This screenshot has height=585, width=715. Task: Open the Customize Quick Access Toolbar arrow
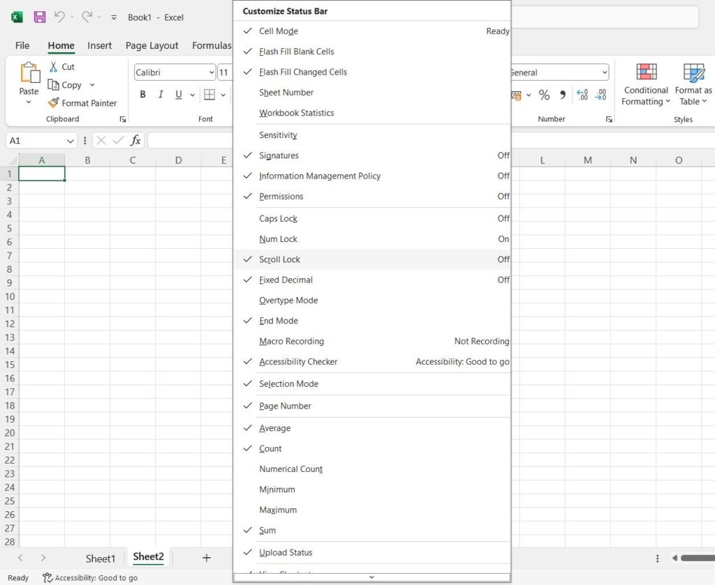click(114, 17)
